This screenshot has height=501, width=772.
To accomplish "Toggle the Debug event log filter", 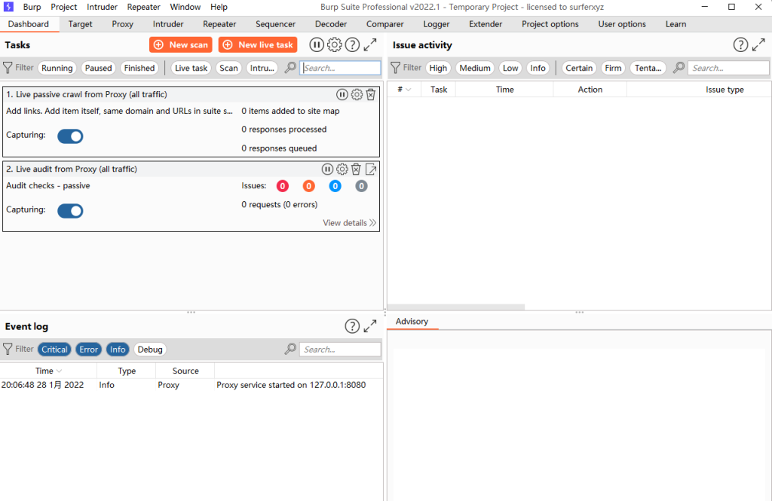I will 150,350.
